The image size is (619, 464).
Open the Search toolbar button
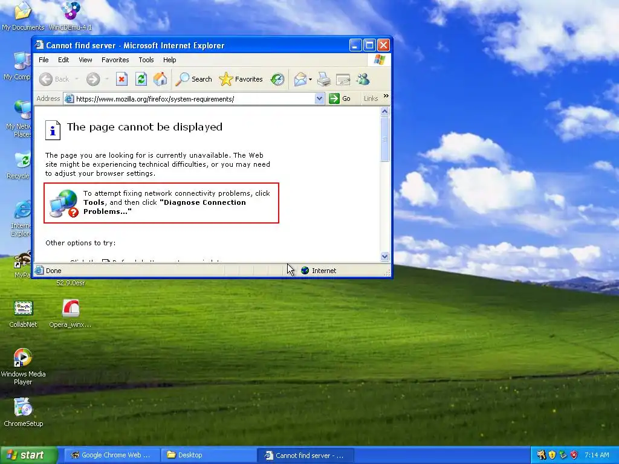[x=194, y=79]
